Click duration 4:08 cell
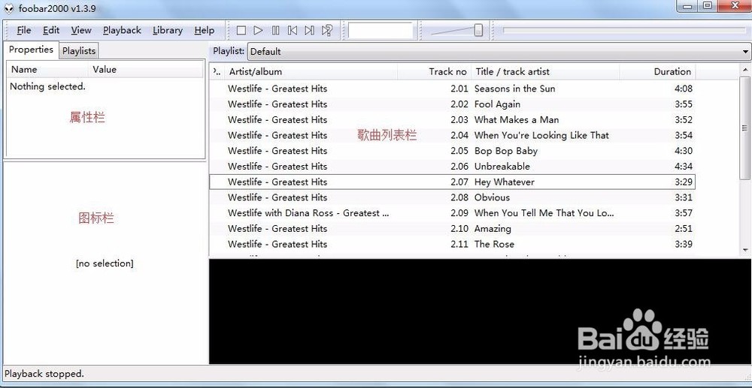 pyautogui.click(x=684, y=89)
